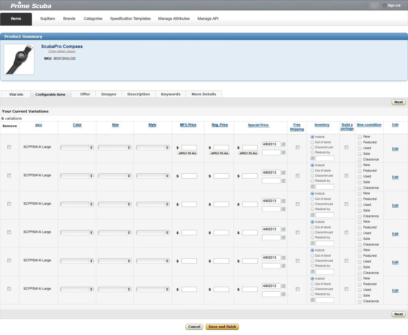Open Restock by calendar icon in second variation row
This screenshot has height=335, width=408.
pos(313,186)
